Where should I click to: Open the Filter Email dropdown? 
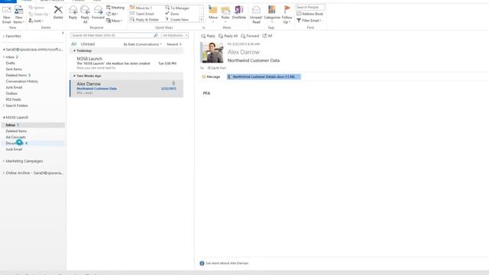coord(309,21)
